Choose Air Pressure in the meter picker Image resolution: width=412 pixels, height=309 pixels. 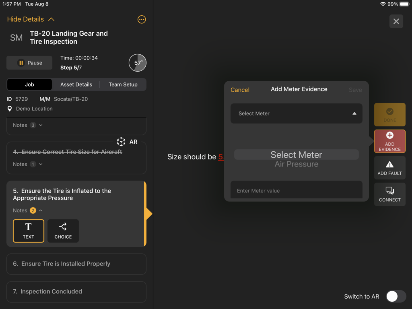pos(297,164)
